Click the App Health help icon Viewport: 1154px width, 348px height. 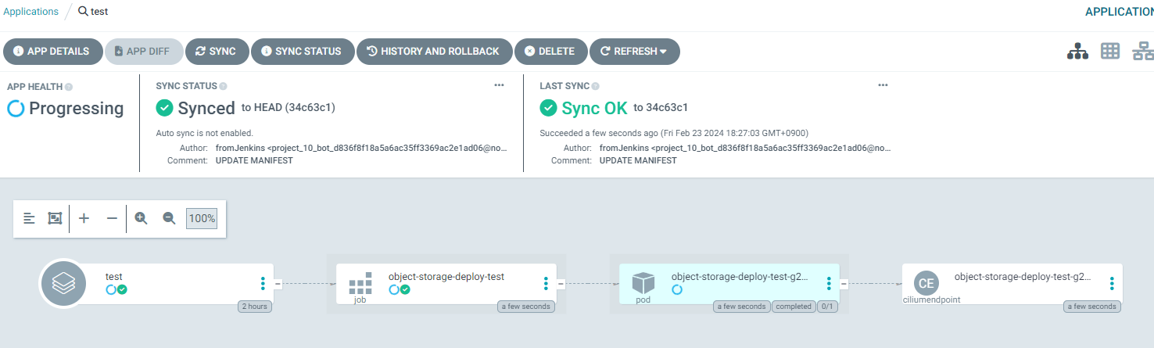(x=69, y=87)
